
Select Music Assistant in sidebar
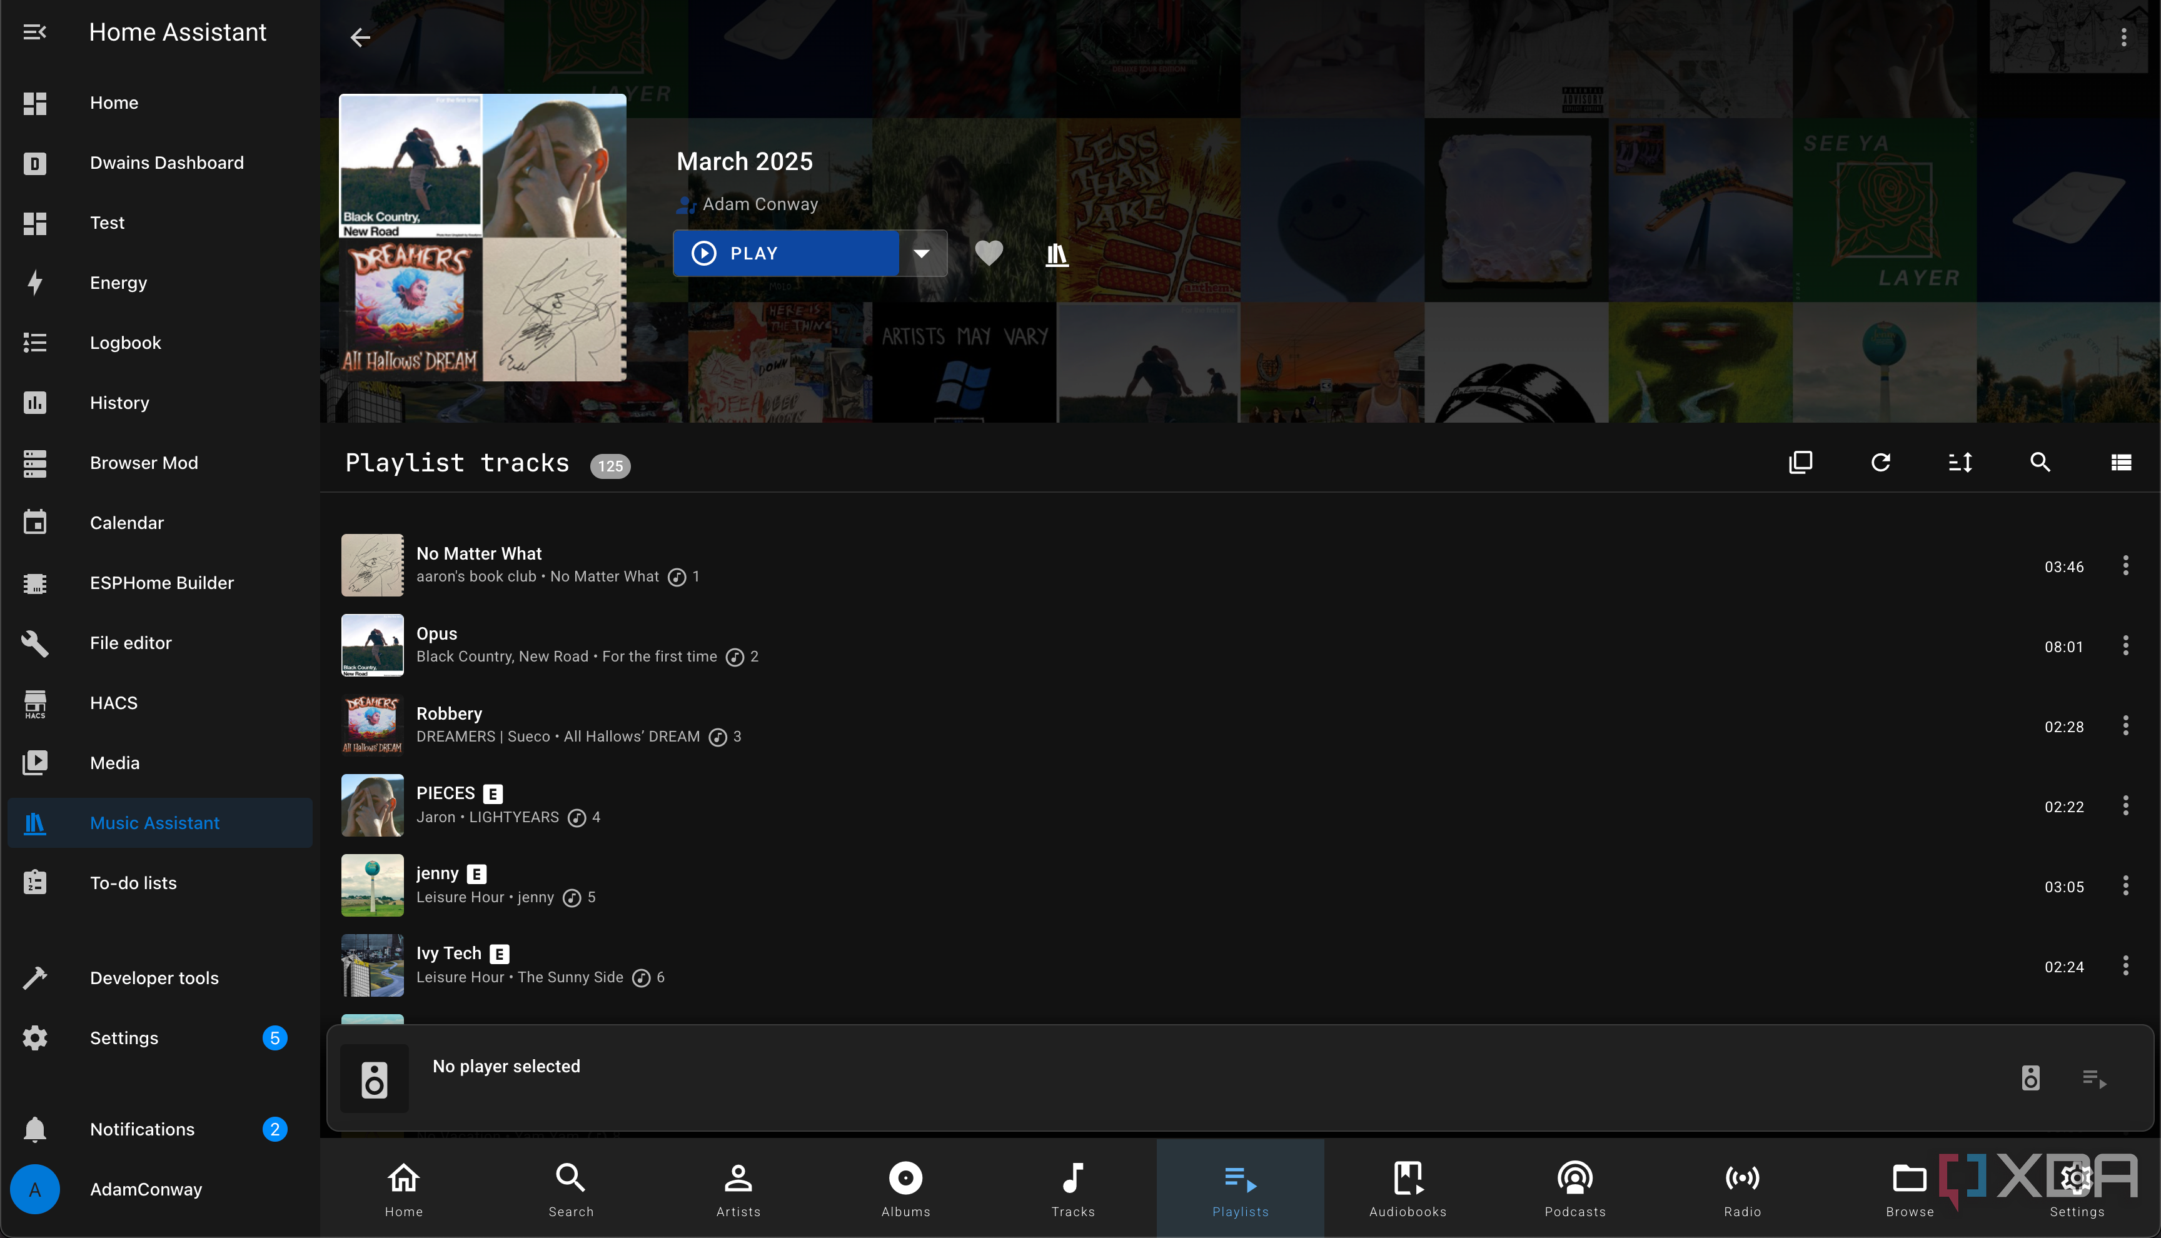160,823
